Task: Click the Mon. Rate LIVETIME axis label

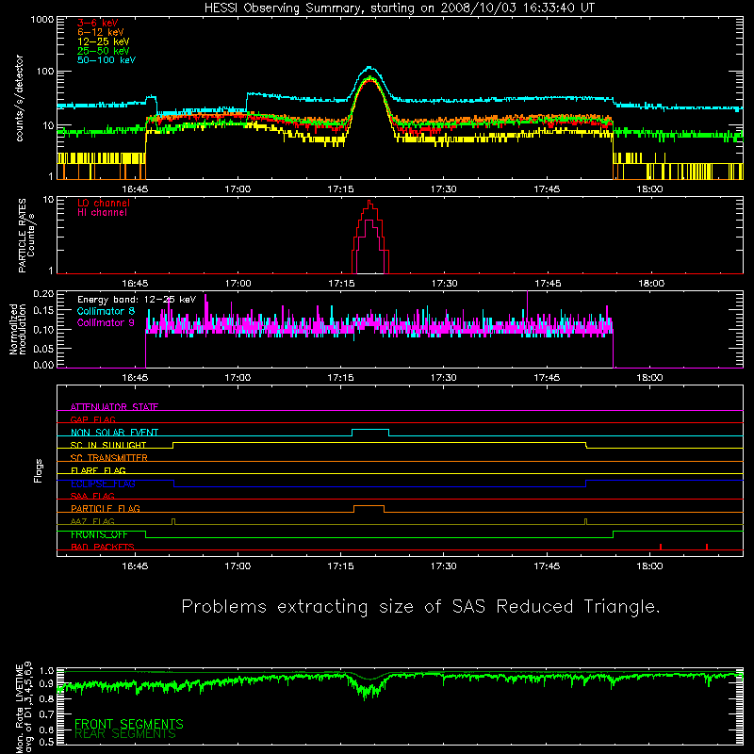Action: [x=24, y=708]
